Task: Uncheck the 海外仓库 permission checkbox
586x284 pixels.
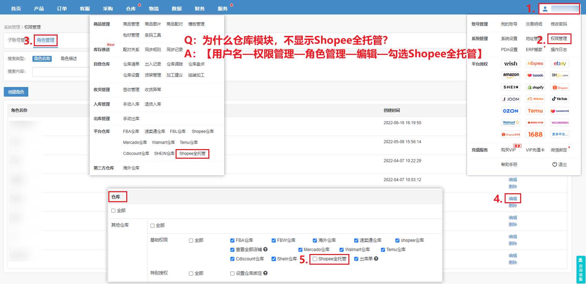Action: 315,241
